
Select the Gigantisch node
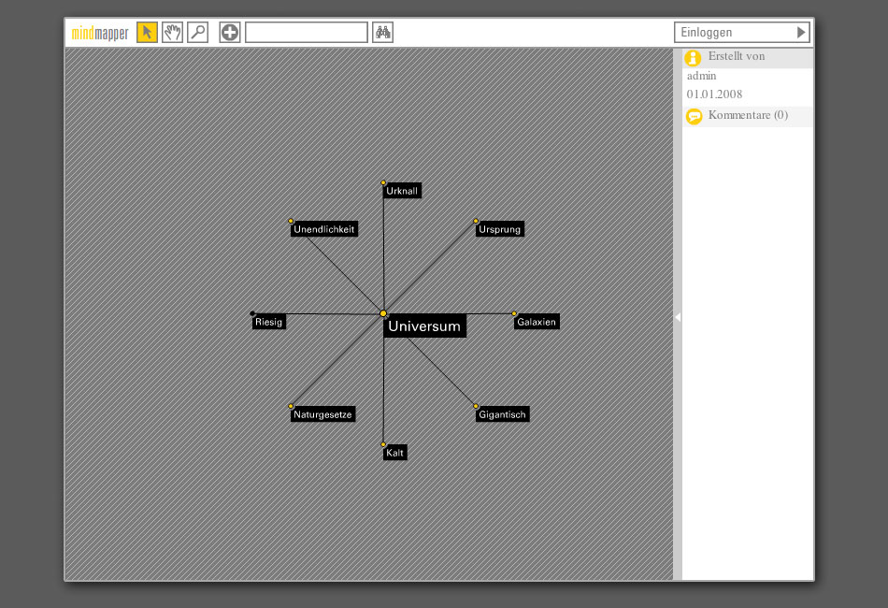click(502, 414)
